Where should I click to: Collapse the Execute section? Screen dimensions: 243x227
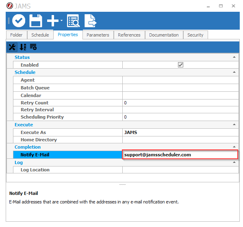[234, 125]
